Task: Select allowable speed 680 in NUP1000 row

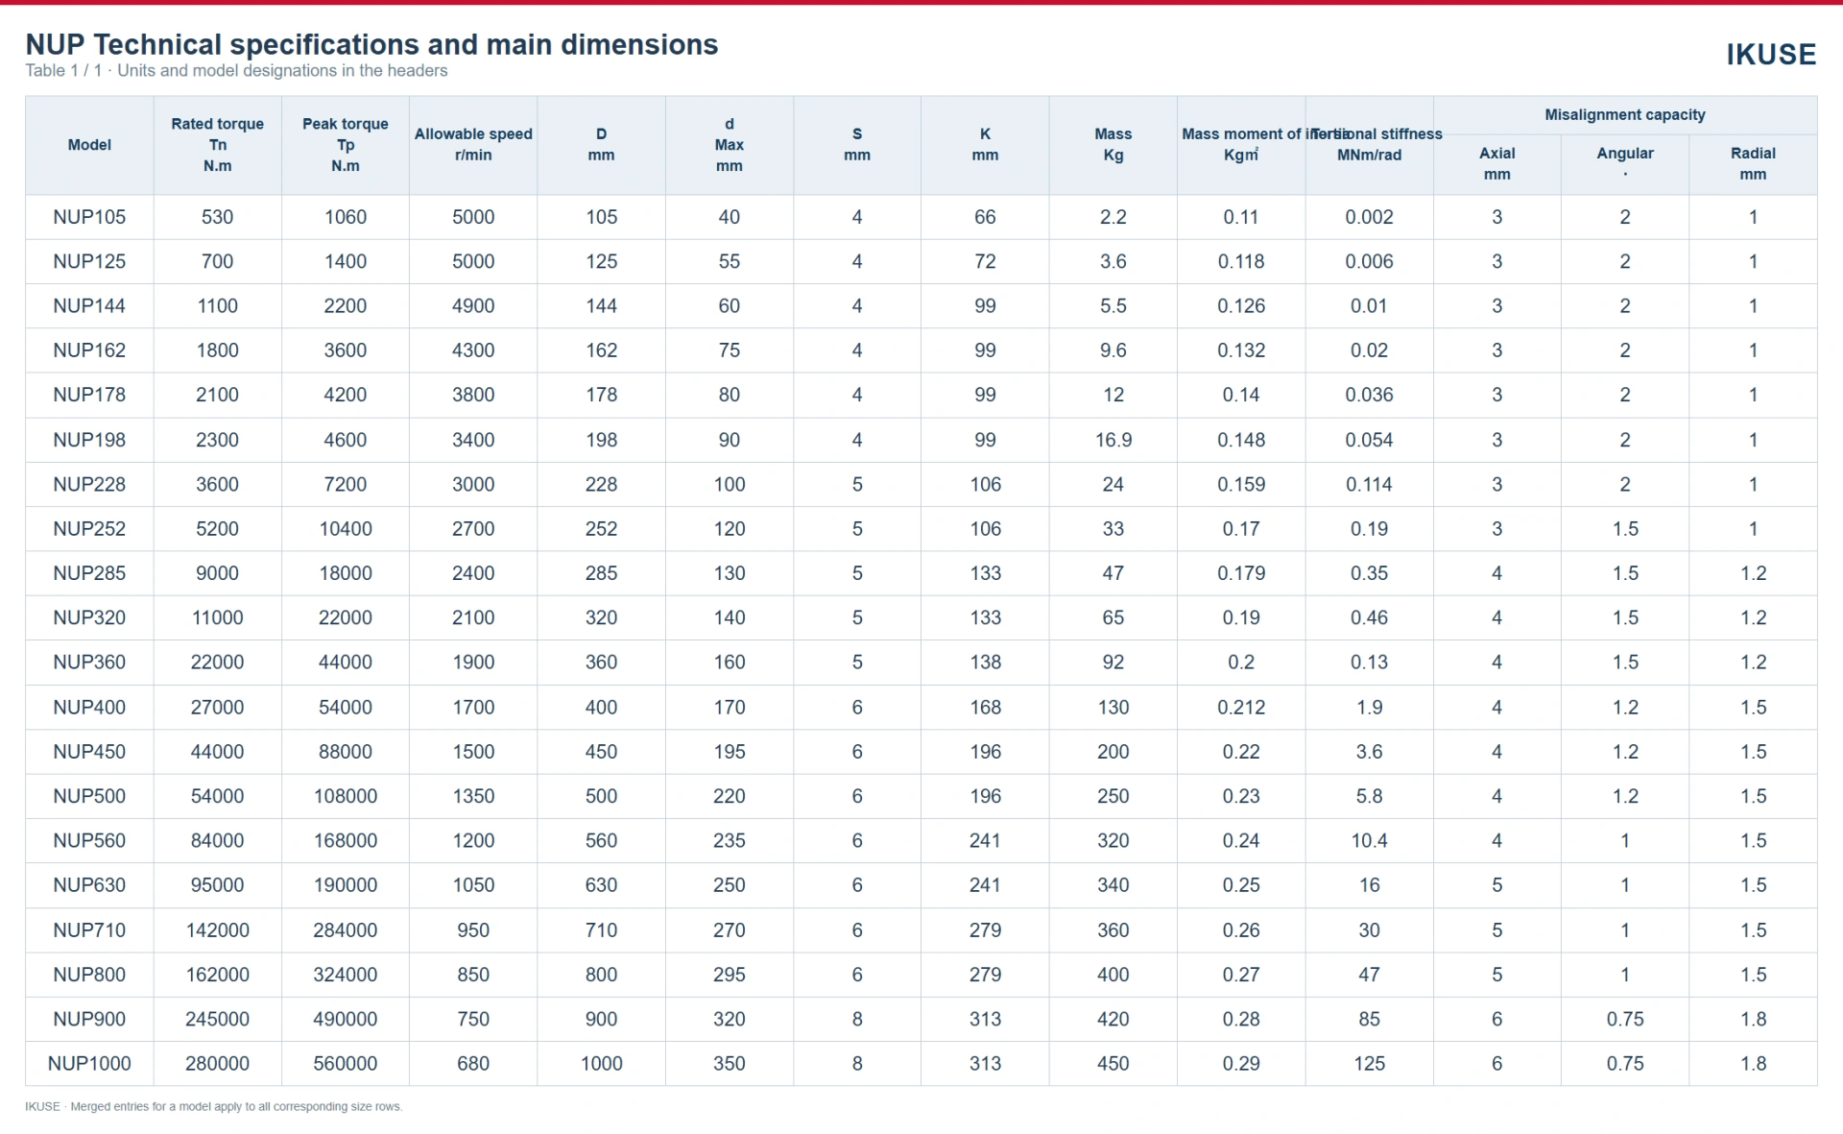Action: (473, 1064)
